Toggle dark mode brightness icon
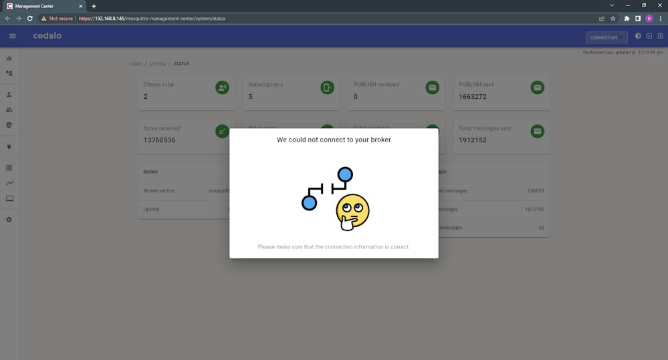The image size is (668, 360). tap(637, 36)
